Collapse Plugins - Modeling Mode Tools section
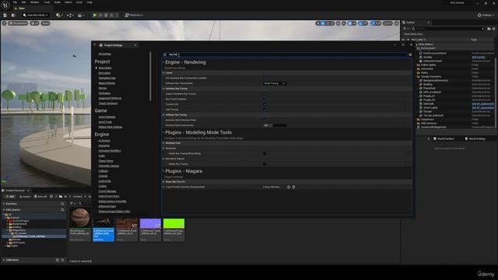This screenshot has width=498, height=280. tap(163, 133)
